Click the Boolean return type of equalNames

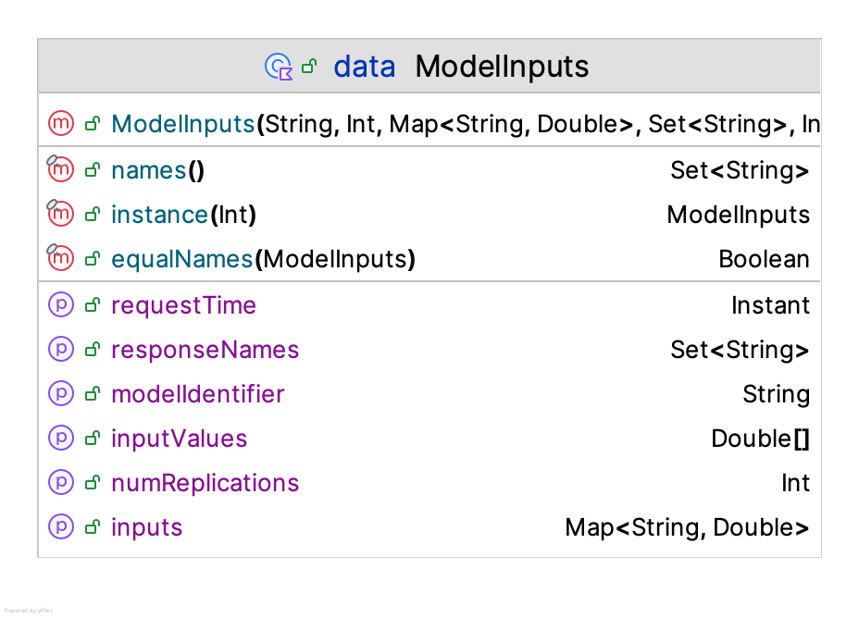(765, 259)
